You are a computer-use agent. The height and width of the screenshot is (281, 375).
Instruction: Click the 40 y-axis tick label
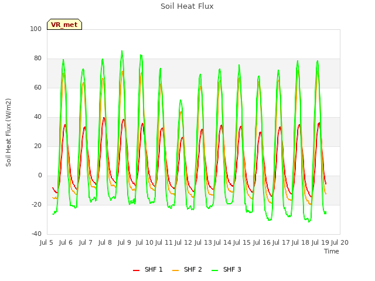click(x=37, y=117)
